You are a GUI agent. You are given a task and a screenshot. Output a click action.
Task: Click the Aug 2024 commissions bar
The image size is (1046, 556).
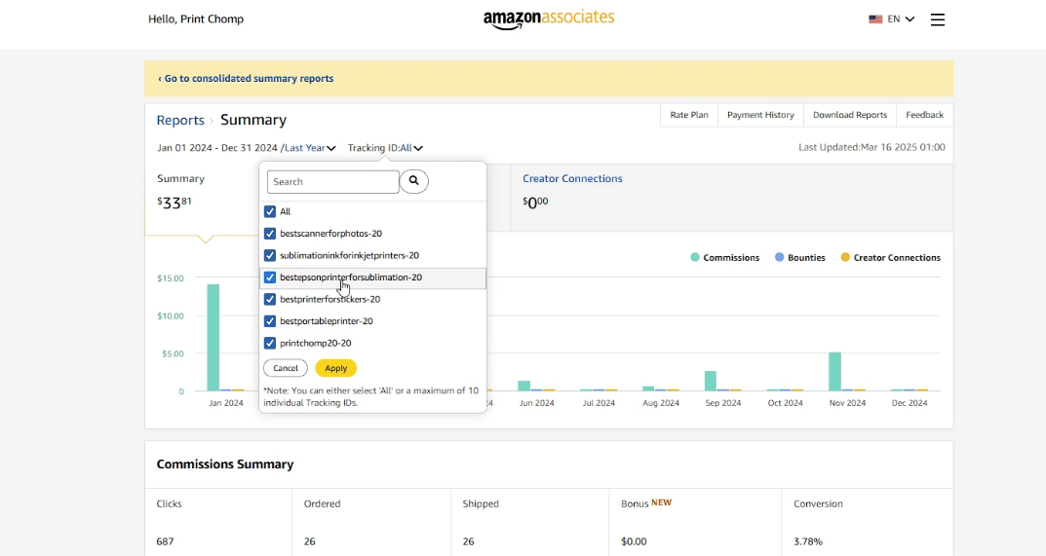click(x=648, y=388)
